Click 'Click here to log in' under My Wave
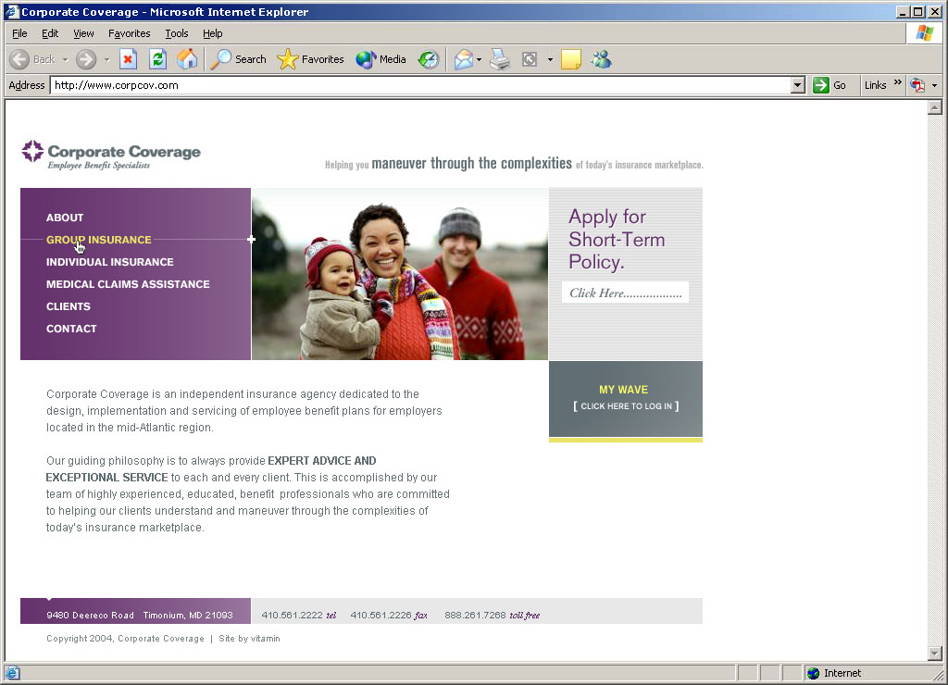 pos(626,406)
